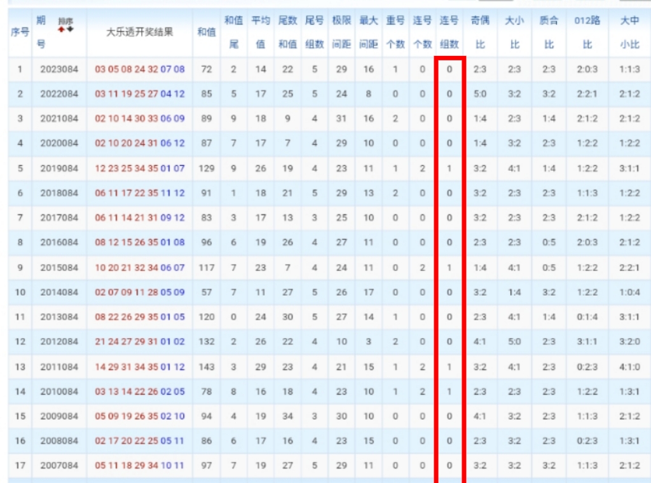651x483 pixels.
Task: Select issue number 2019084
Action: click(59, 168)
